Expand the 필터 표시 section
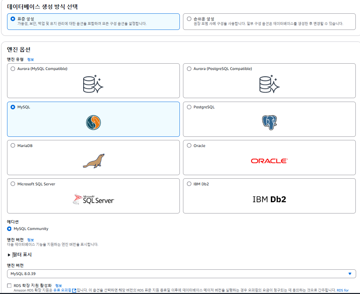 pyautogui.click(x=19, y=255)
